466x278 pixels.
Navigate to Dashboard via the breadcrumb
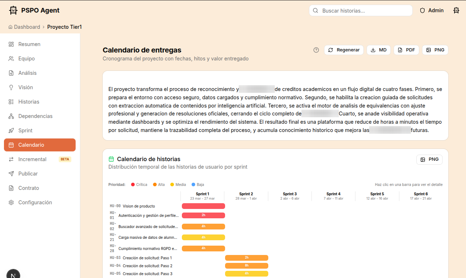(27, 27)
